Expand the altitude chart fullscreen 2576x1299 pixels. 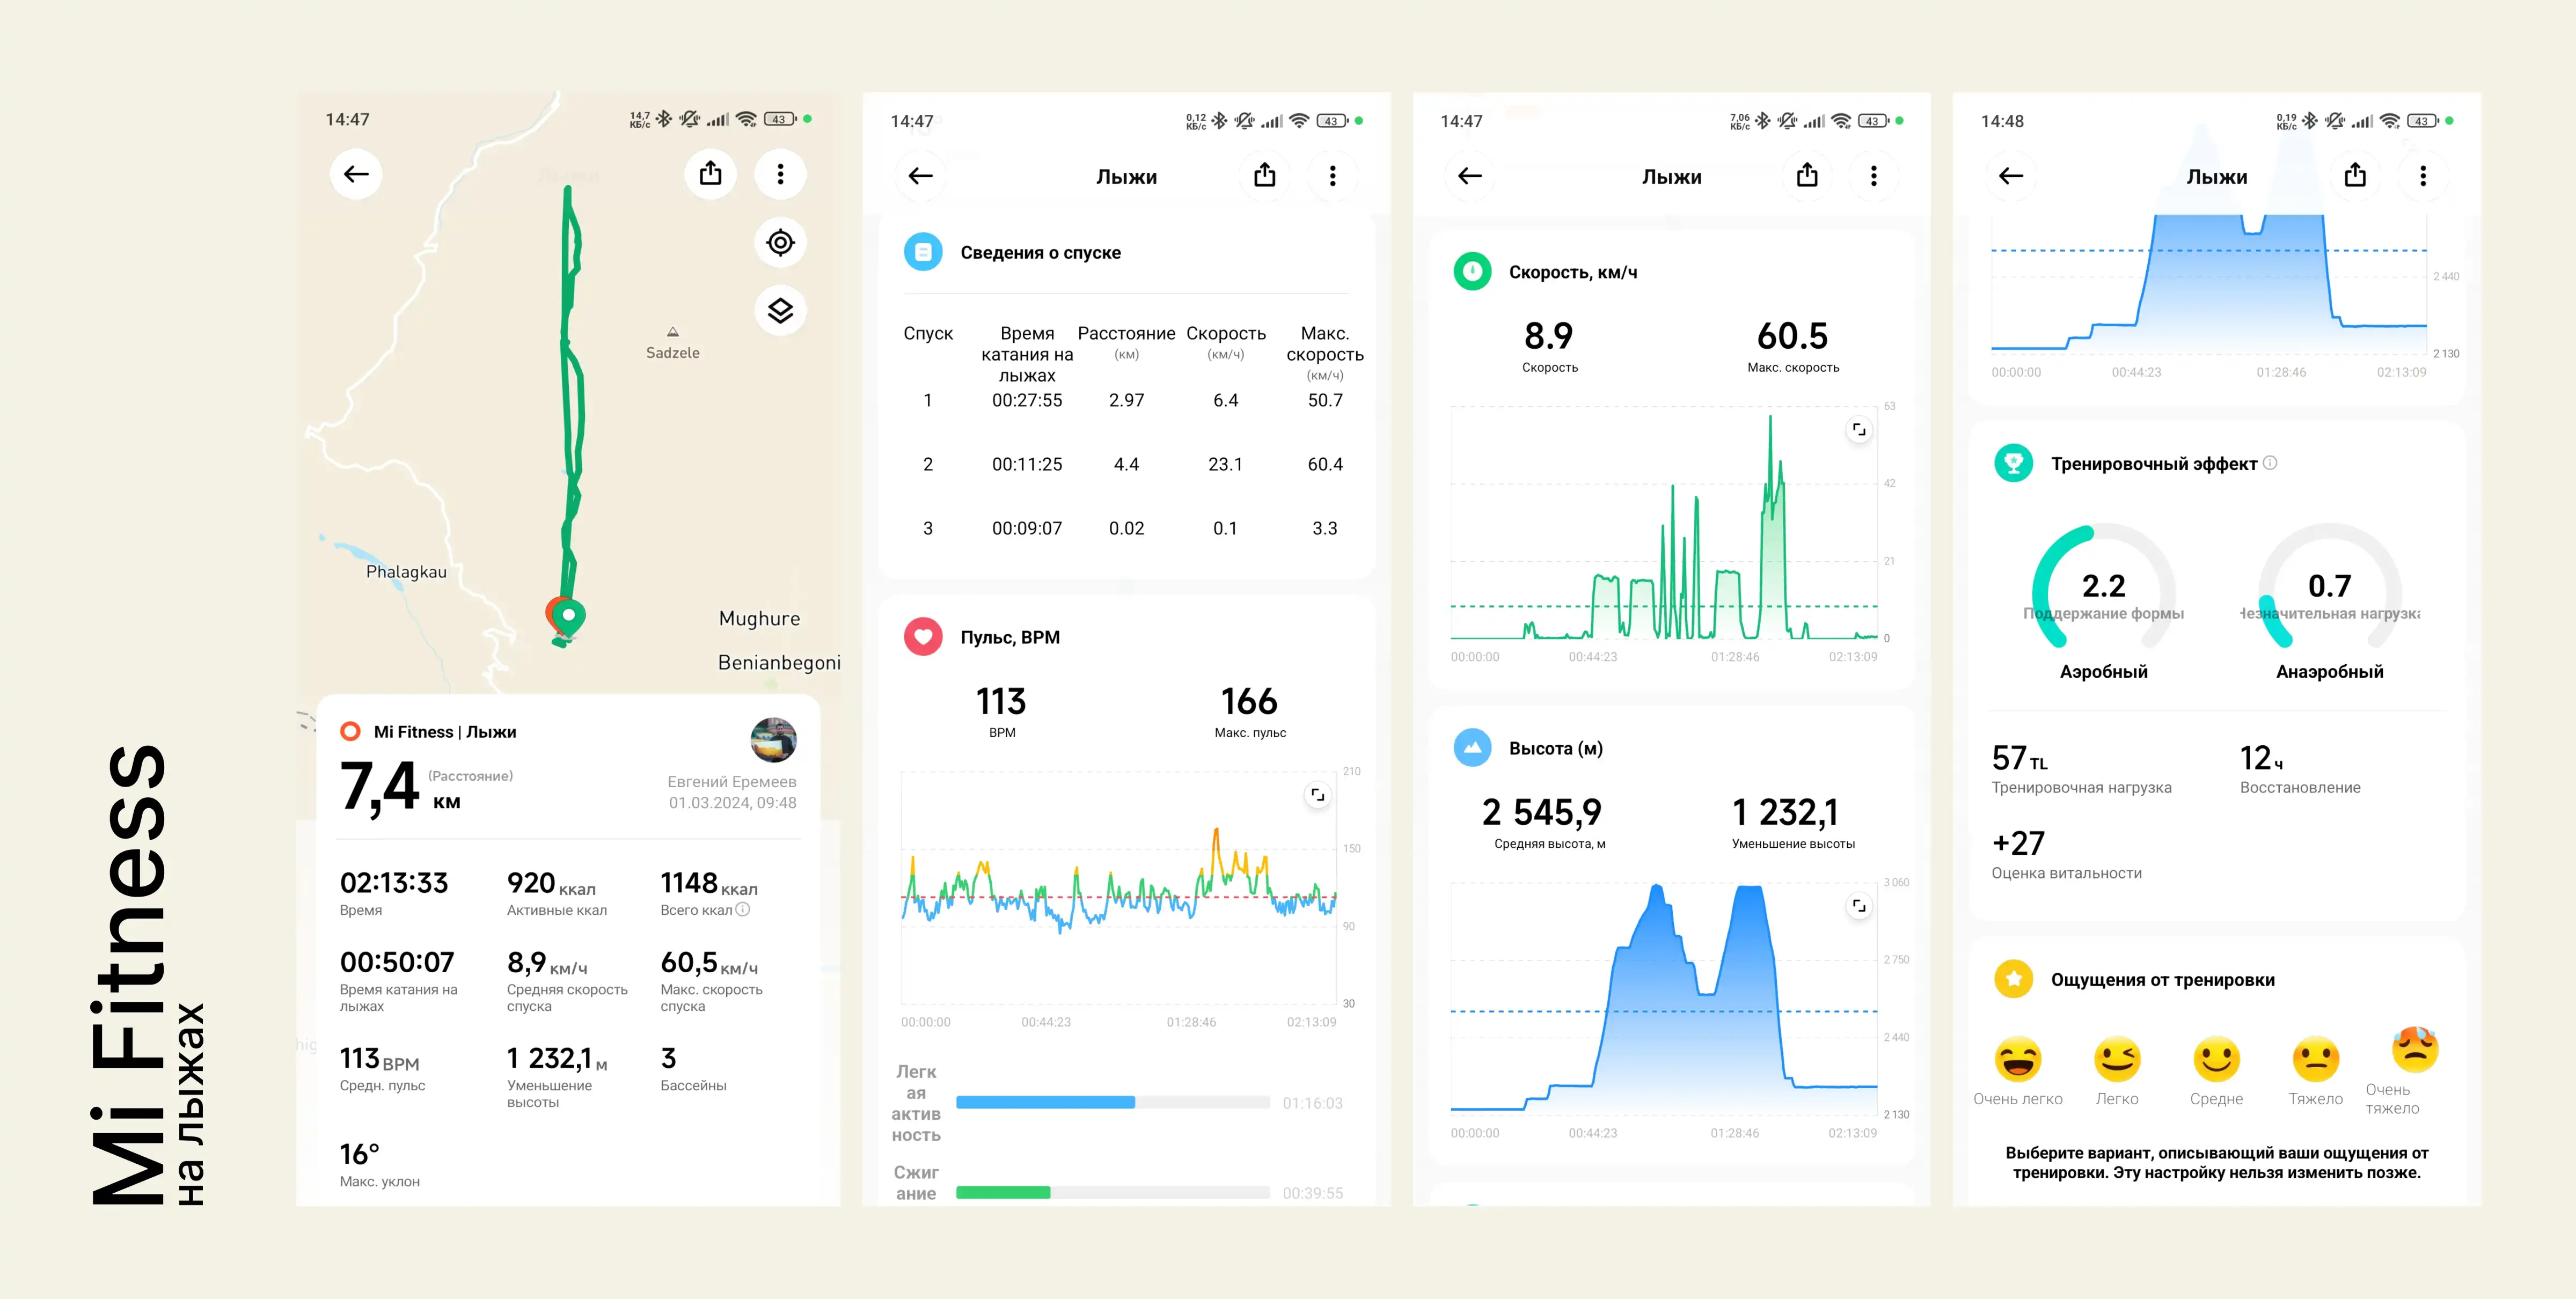1858,906
